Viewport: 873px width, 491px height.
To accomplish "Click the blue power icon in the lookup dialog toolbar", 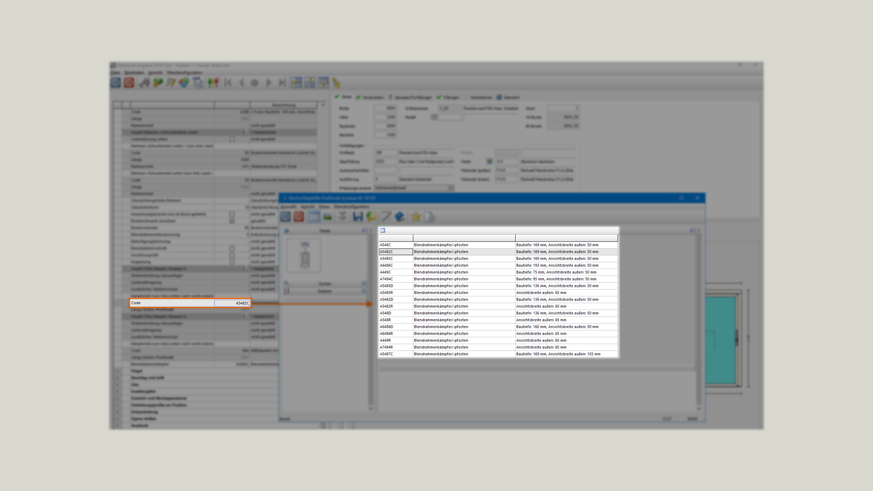I will (286, 217).
